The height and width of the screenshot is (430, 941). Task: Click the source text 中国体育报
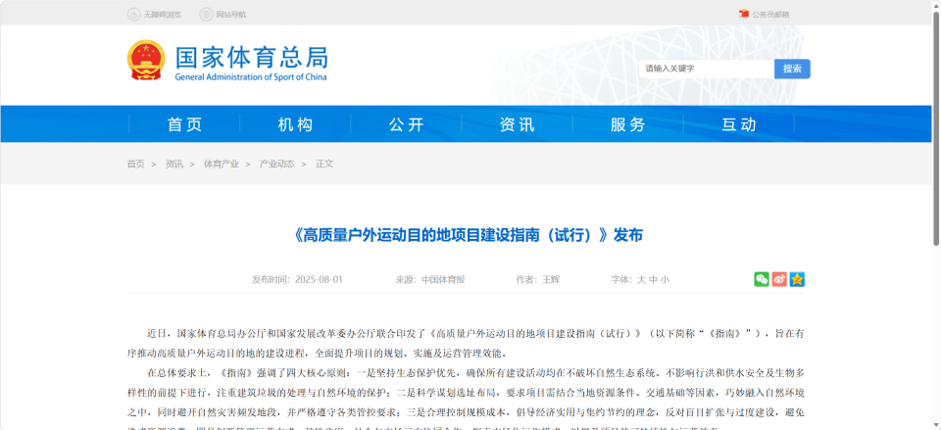click(443, 279)
